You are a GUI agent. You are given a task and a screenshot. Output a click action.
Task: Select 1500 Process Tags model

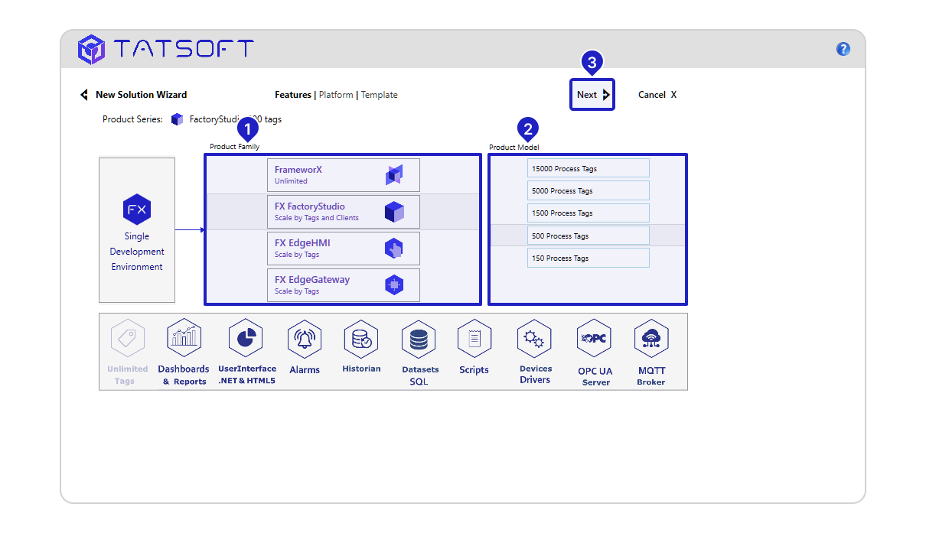[x=588, y=213]
